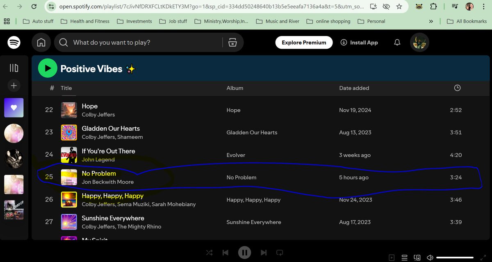Go to Spotify Home via house icon
This screenshot has height=262, width=492.
[41, 43]
